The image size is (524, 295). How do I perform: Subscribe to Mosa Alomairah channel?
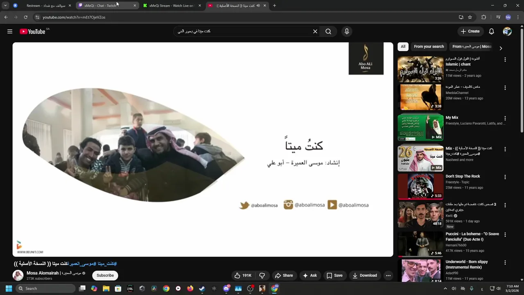click(x=105, y=275)
